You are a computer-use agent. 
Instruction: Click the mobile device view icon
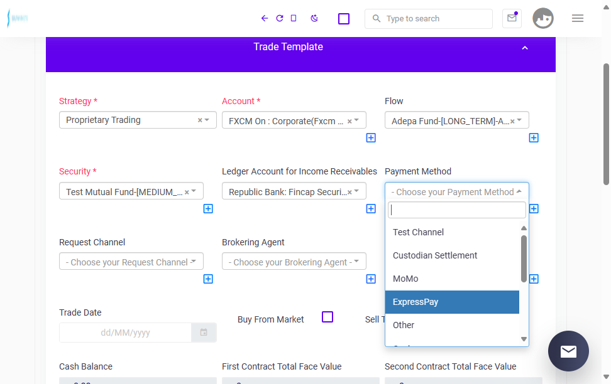[294, 18]
